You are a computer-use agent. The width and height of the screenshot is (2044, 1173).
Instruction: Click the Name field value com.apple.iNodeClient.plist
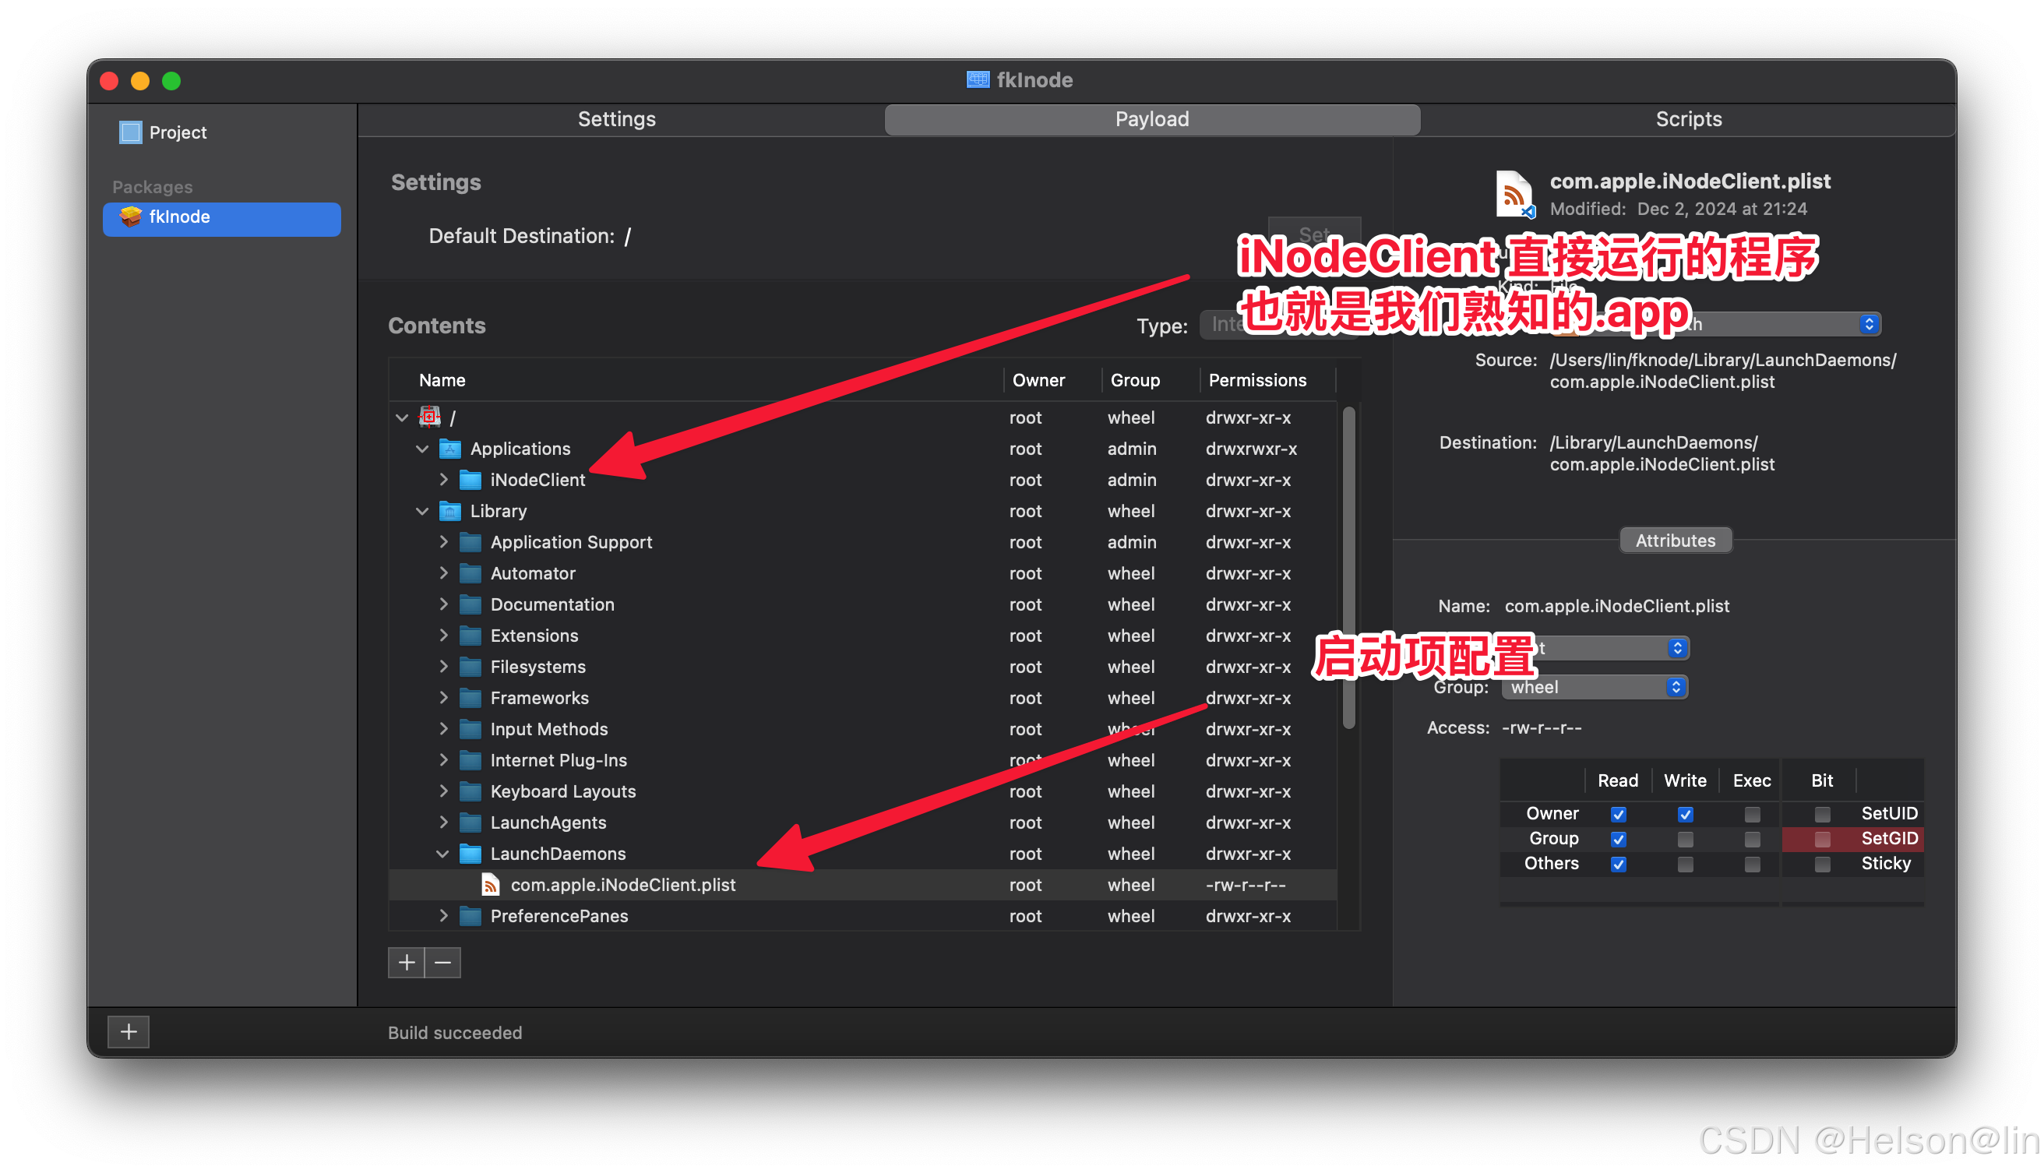pyautogui.click(x=1617, y=606)
